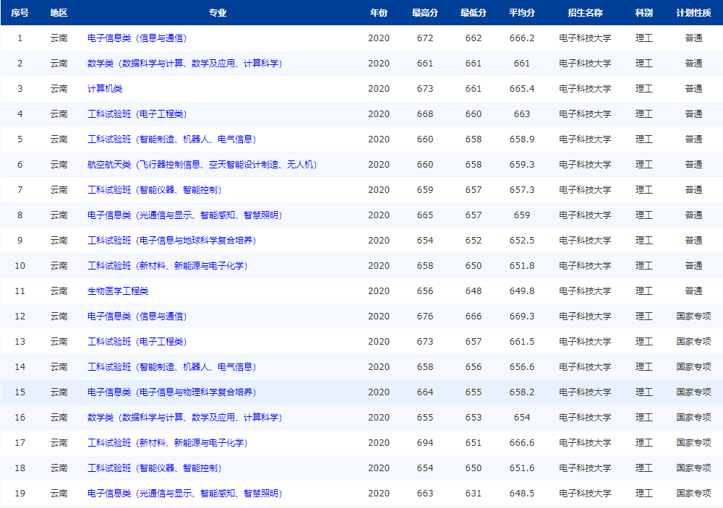Viewport: 723px width, 508px height.
Task: Click the 科别 column header
Action: pos(644,13)
